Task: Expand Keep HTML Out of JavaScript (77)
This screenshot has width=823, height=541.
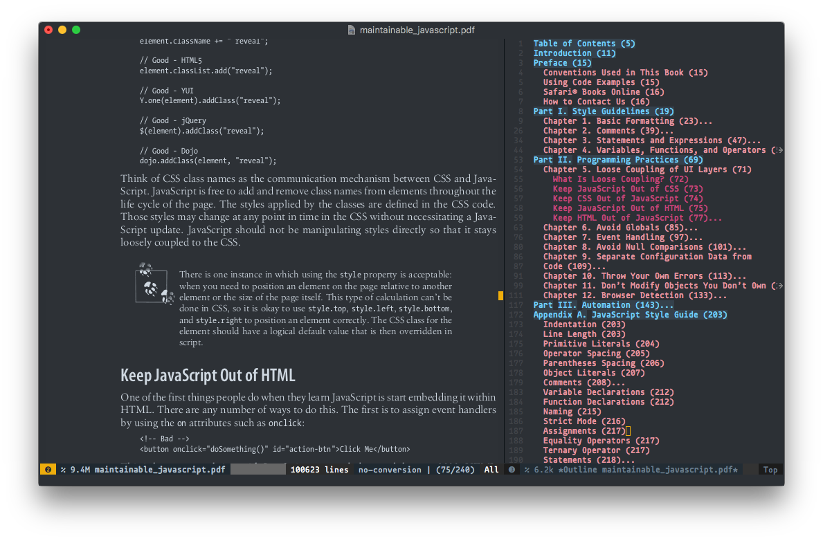Action: pyautogui.click(x=637, y=219)
